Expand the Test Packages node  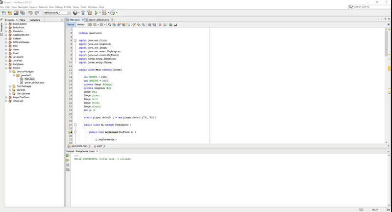coord(10,86)
